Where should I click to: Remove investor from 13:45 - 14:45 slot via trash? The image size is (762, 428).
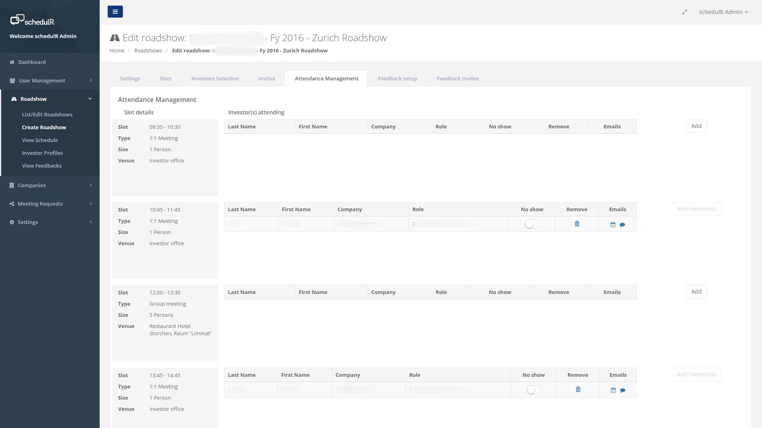point(578,389)
